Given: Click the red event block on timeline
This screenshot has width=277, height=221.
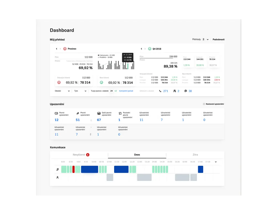Looking at the screenshot, I should tap(73, 169).
